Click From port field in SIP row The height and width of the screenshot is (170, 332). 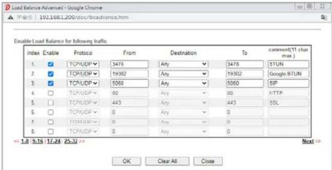click(x=130, y=83)
